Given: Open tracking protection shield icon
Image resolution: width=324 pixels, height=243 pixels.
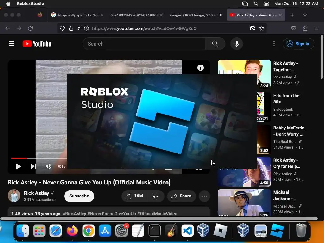Looking at the screenshot, I should coord(62,28).
